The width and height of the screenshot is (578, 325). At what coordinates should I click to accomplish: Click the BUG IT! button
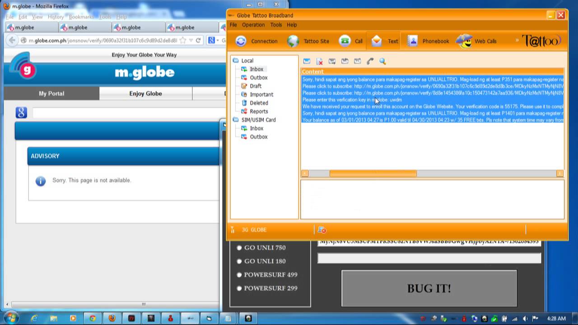(x=429, y=288)
